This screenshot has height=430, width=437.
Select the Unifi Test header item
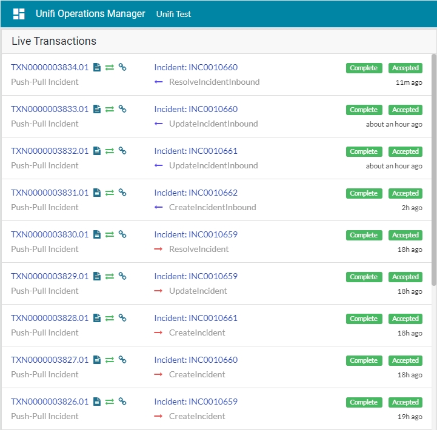[x=173, y=14]
